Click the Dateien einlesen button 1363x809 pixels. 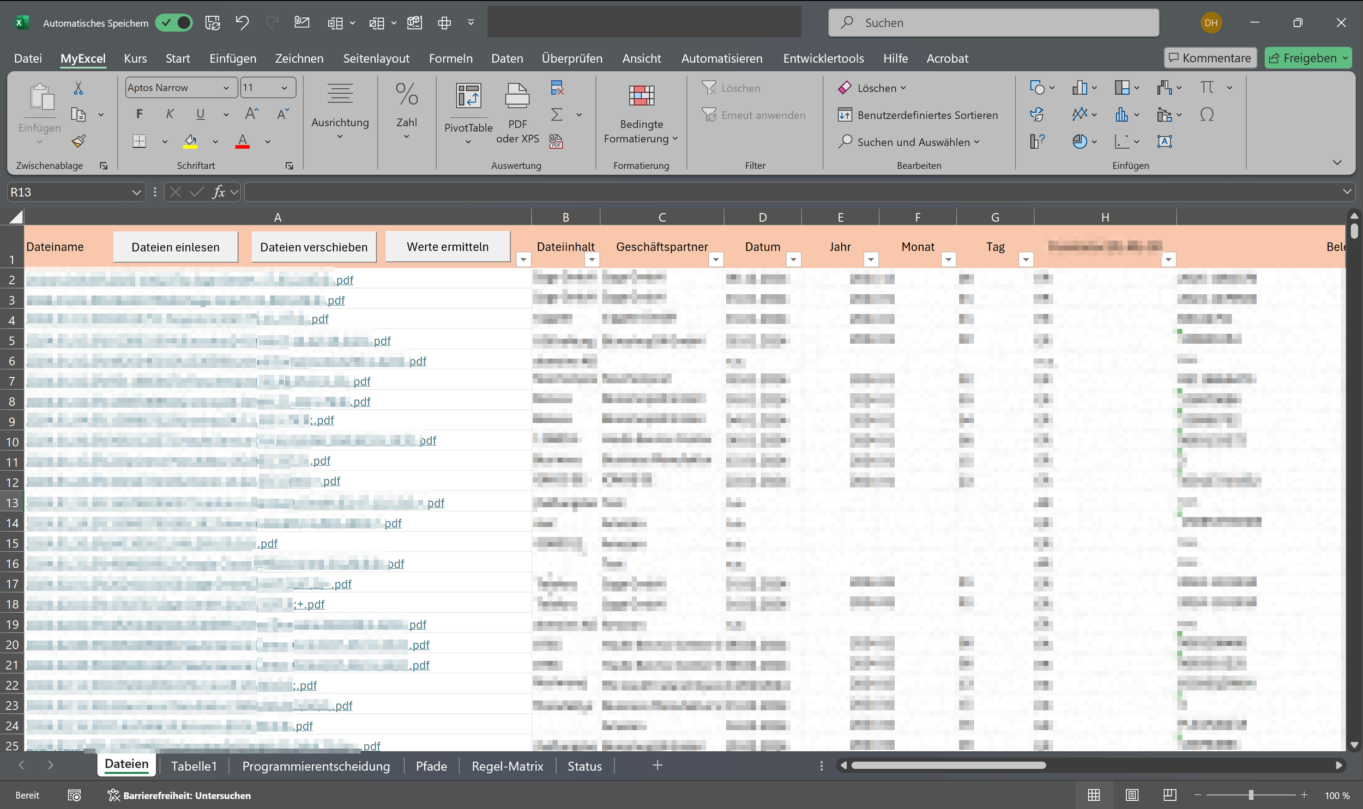(175, 247)
